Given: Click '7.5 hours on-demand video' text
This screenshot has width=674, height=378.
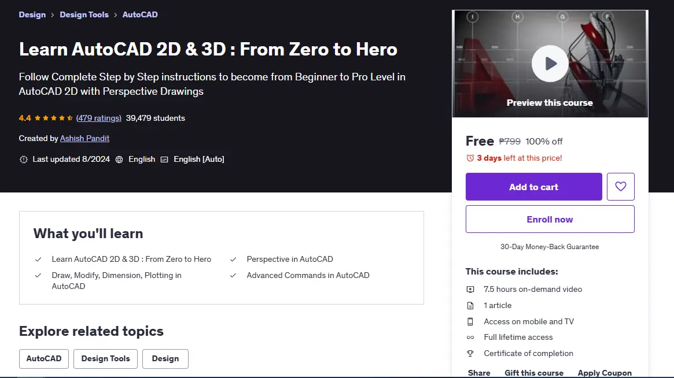Looking at the screenshot, I should click(x=533, y=289).
